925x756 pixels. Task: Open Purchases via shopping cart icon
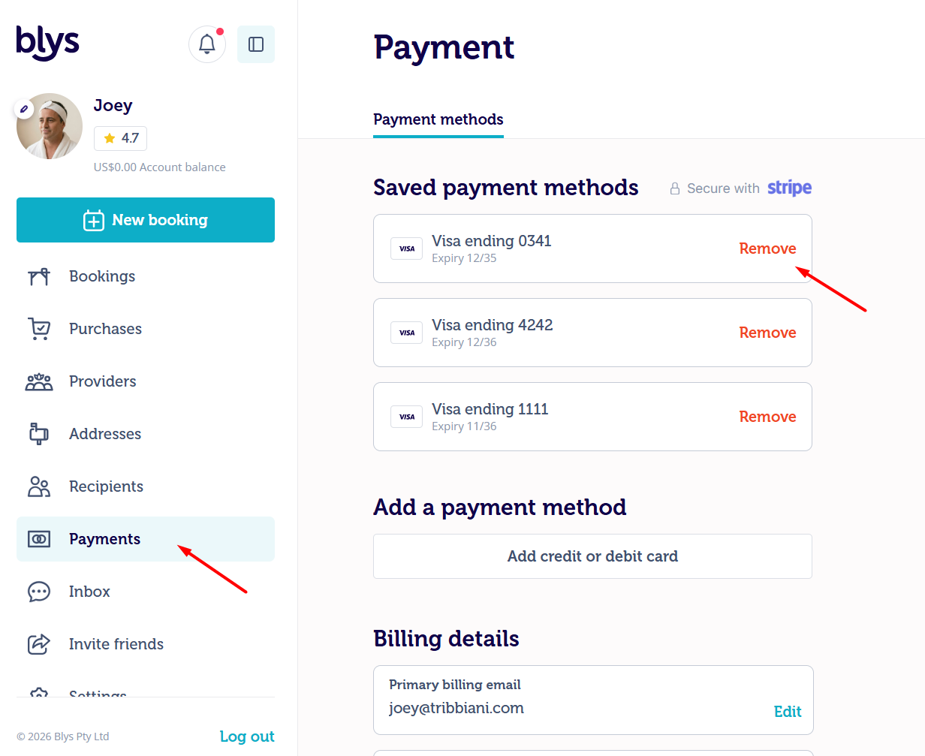pyautogui.click(x=39, y=329)
